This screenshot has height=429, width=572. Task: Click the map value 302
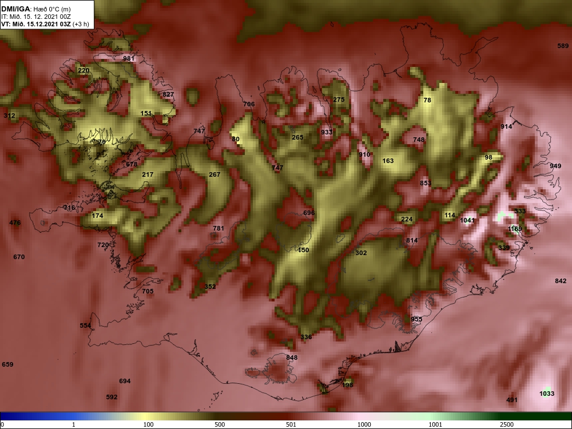coord(361,253)
